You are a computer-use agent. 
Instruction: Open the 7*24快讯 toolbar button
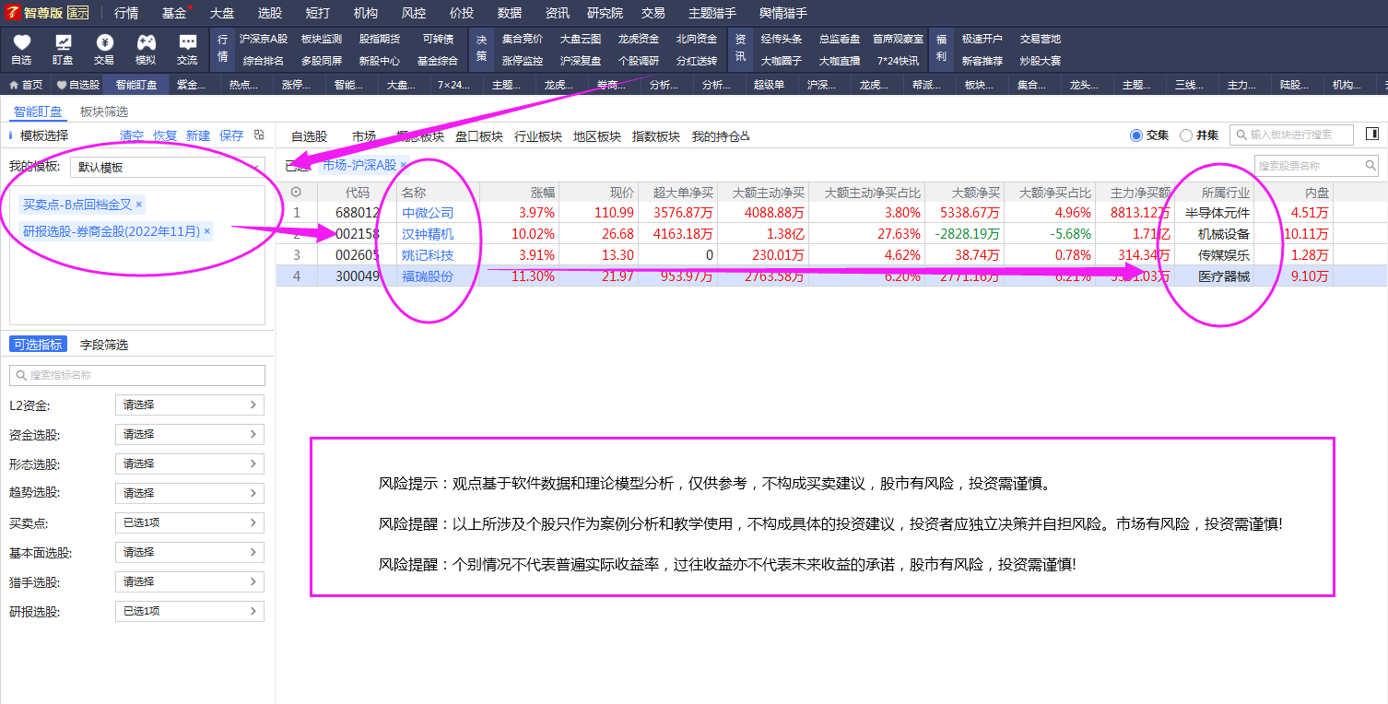coord(898,61)
